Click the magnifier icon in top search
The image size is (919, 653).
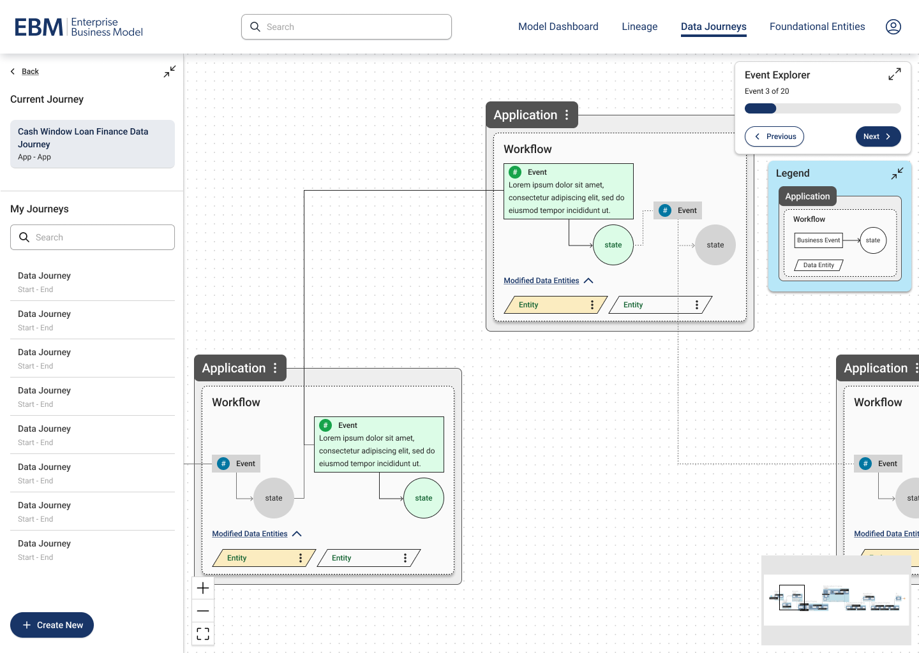coord(255,27)
